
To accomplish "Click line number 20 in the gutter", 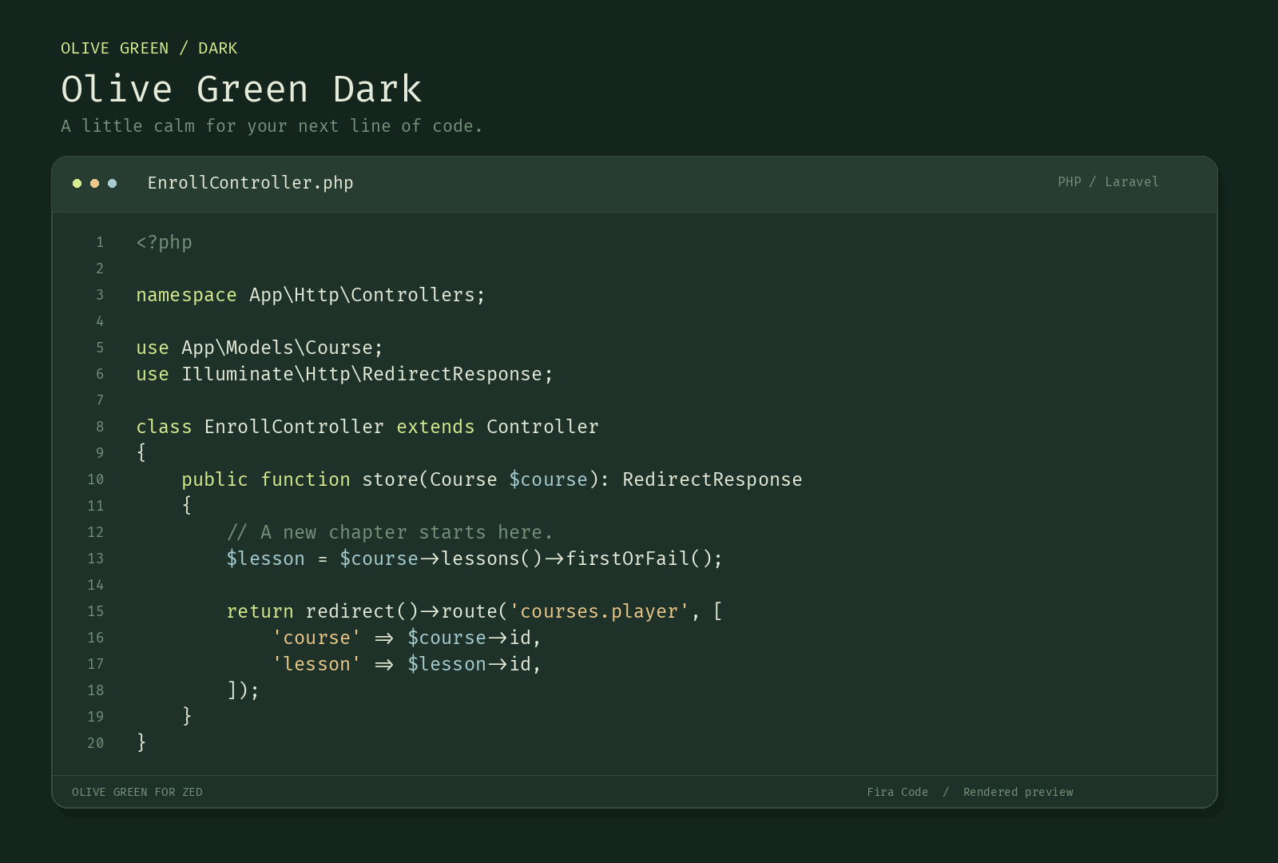I will [x=96, y=743].
